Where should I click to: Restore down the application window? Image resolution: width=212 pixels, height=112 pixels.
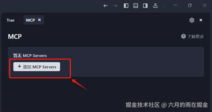pyautogui.click(x=190, y=5)
